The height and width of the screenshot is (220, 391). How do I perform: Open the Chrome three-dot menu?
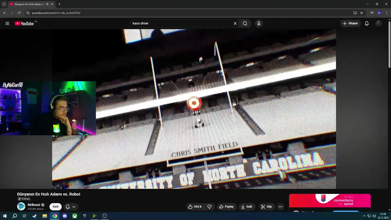[386, 13]
